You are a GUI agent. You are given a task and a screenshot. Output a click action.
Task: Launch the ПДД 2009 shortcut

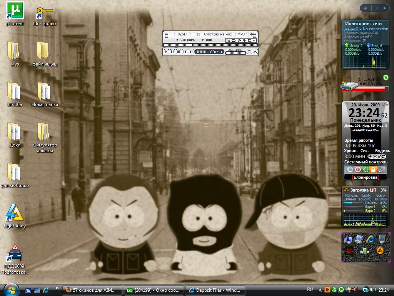[x=15, y=259]
